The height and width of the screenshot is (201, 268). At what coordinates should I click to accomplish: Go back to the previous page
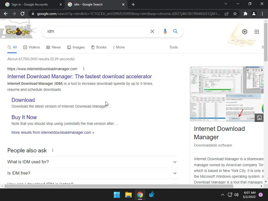click(x=6, y=14)
